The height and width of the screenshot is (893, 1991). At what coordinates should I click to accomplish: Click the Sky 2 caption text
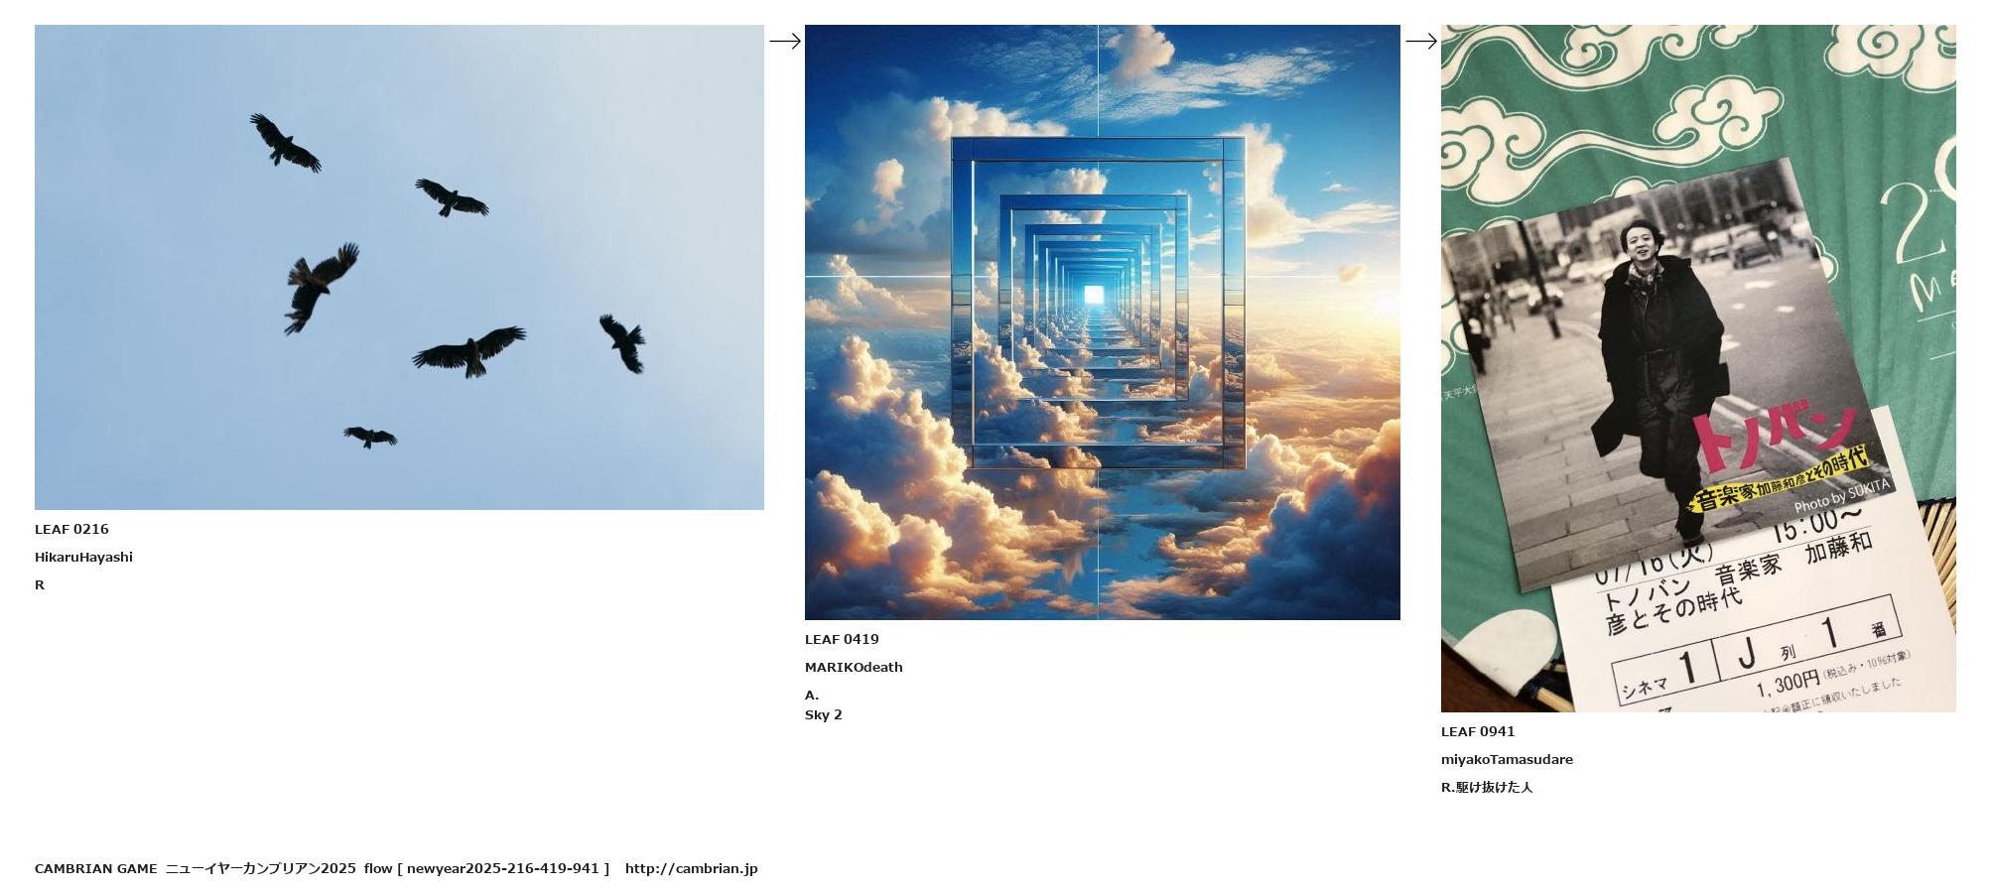click(x=823, y=715)
